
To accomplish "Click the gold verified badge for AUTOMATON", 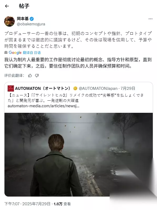I will 75,88.
